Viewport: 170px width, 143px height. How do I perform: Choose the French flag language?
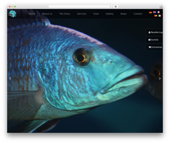click(158, 12)
